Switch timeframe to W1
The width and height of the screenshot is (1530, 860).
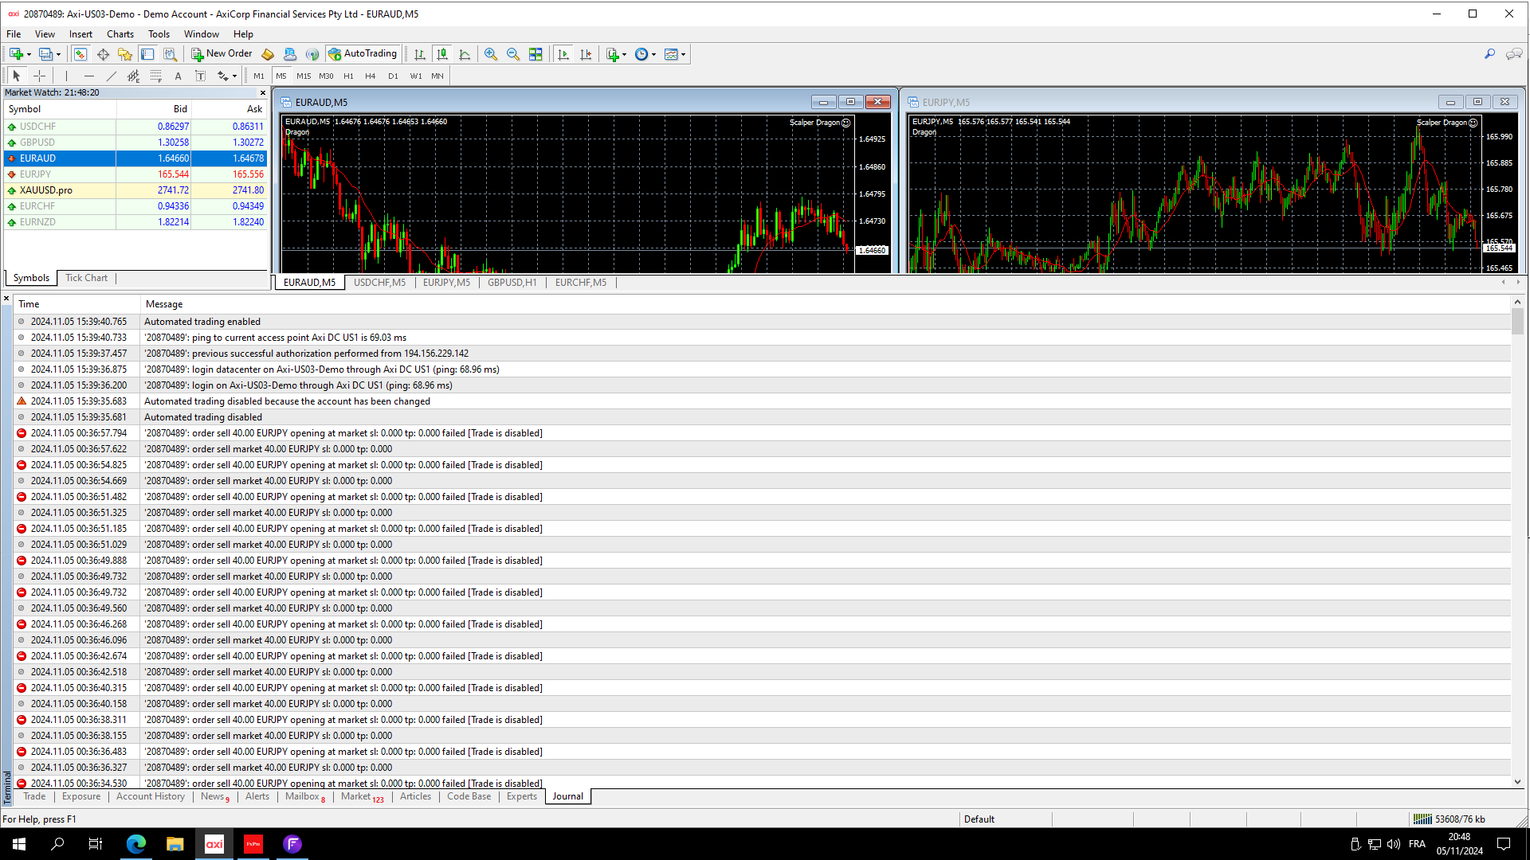click(x=416, y=76)
